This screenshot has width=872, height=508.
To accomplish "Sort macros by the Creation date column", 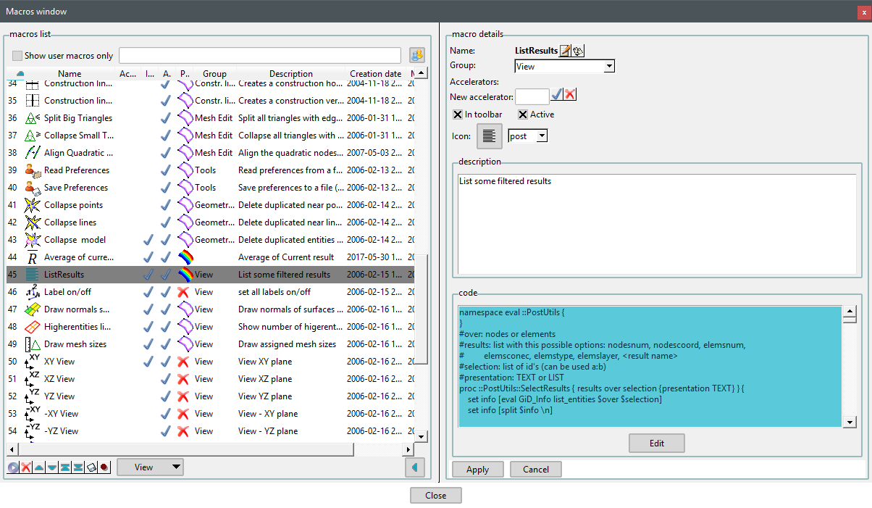I will [375, 74].
